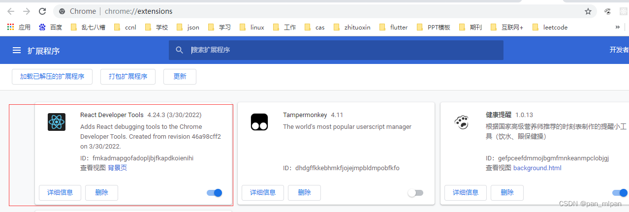Open the React DevTools toolbar icon

coord(623,11)
